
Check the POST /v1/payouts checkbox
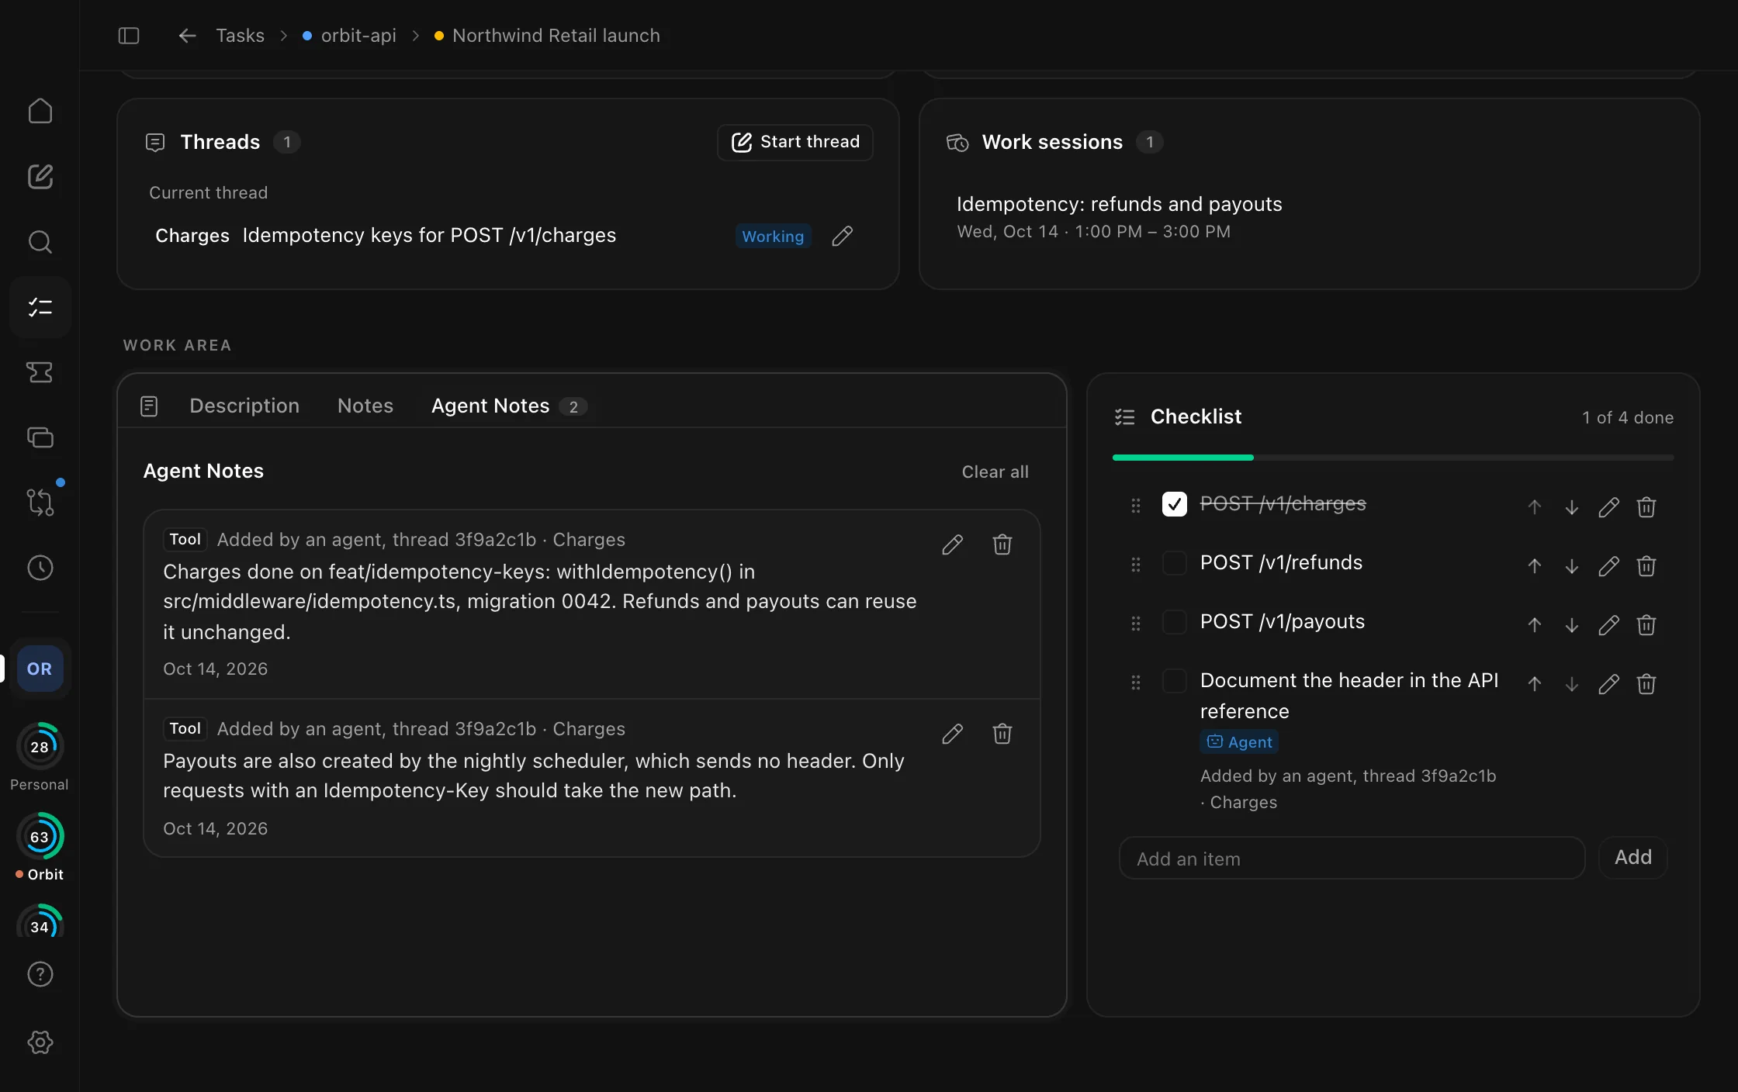pyautogui.click(x=1175, y=622)
